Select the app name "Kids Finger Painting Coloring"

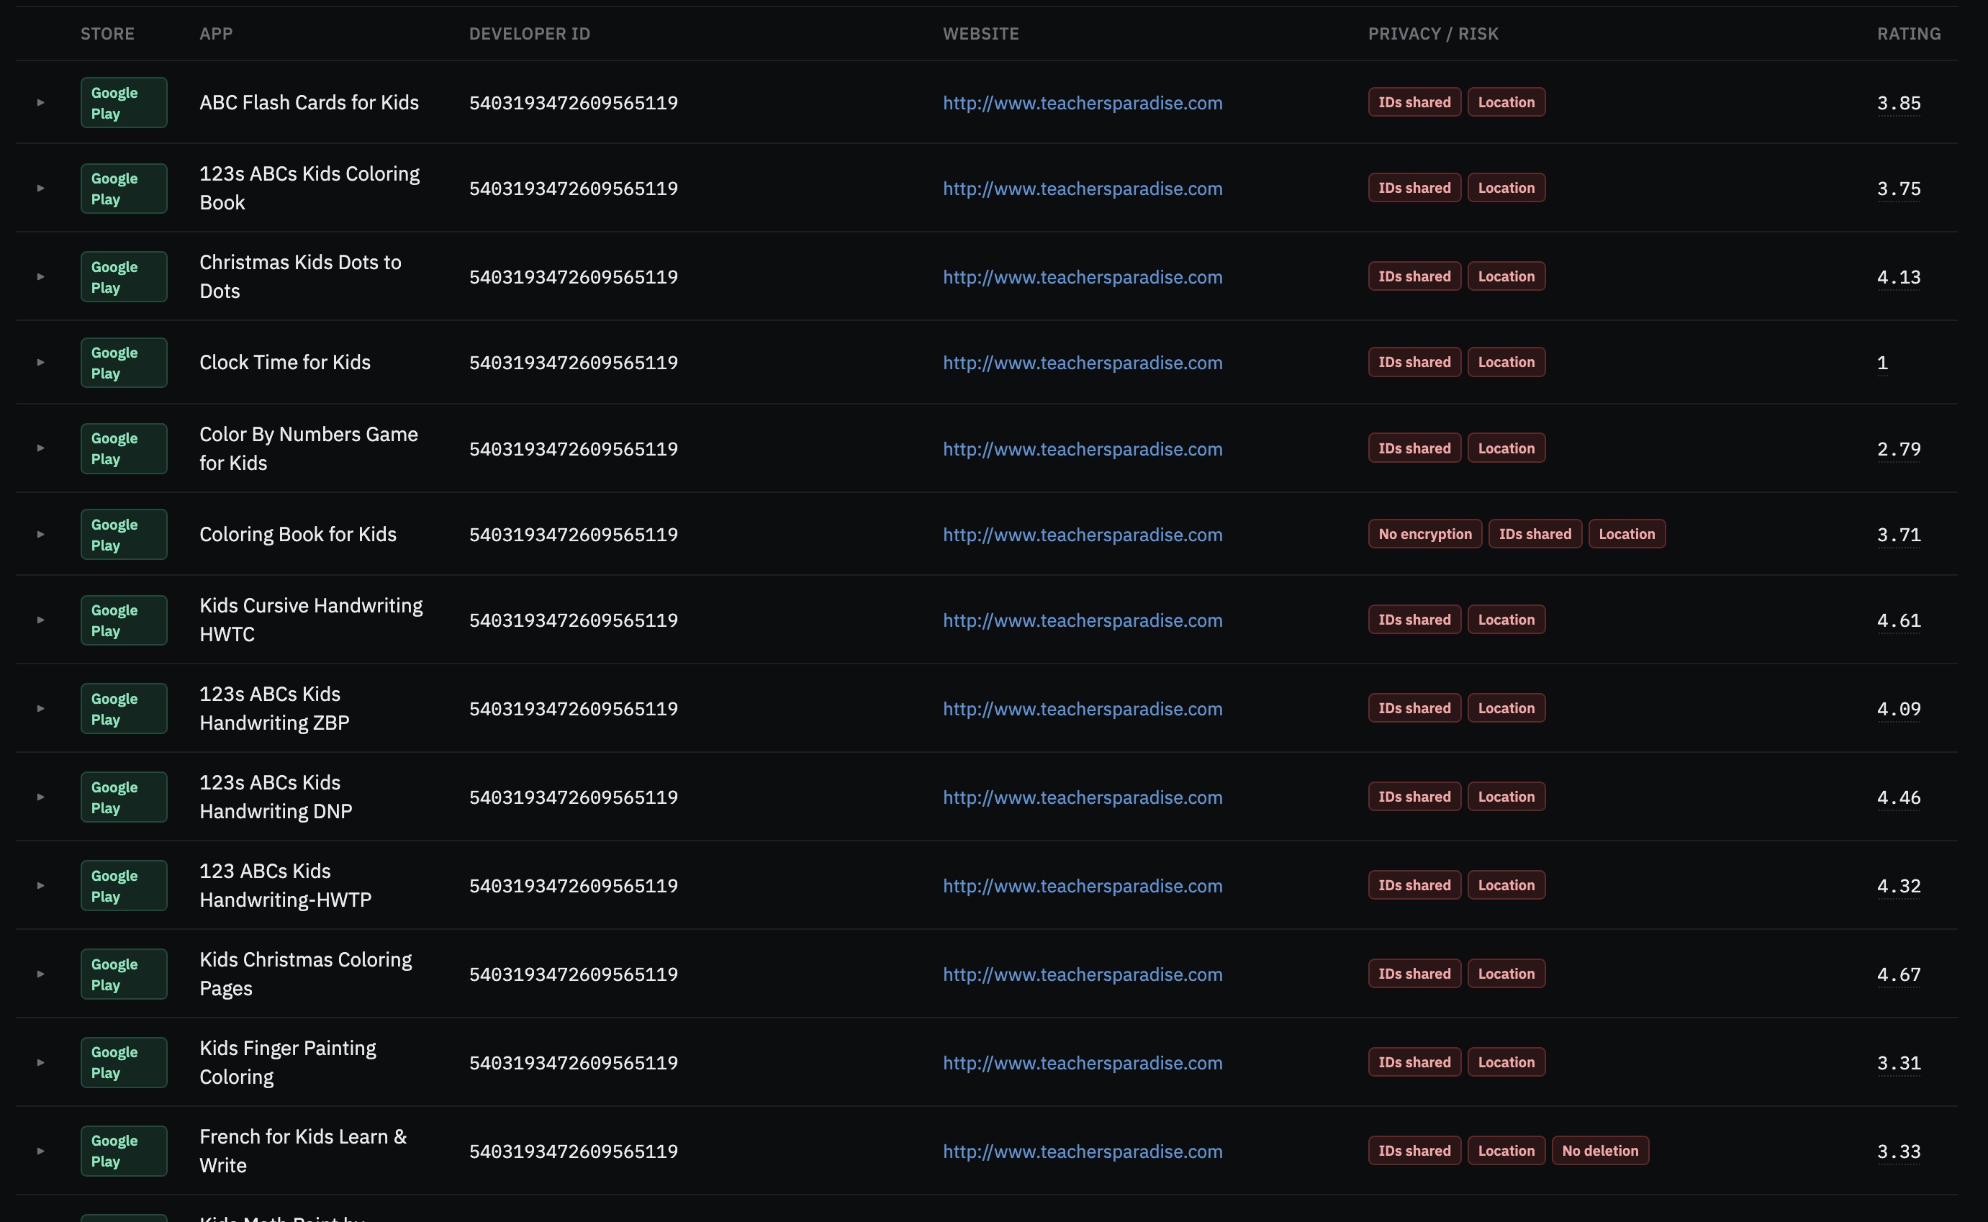coord(288,1063)
